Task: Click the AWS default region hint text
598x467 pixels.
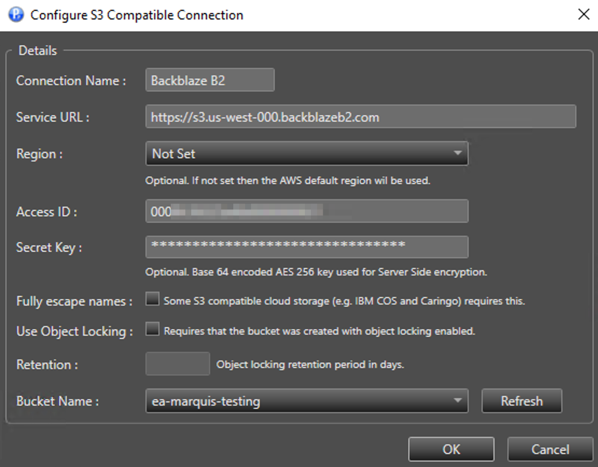Action: pyautogui.click(x=288, y=181)
